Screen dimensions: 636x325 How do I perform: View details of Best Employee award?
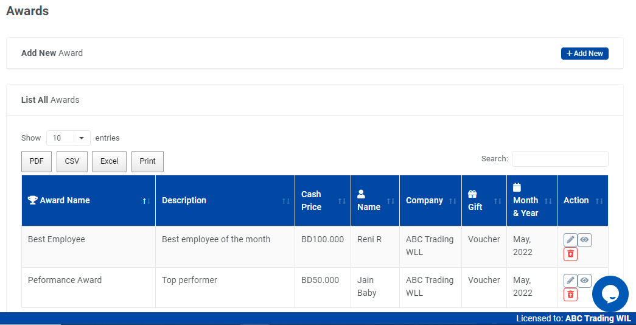584,240
